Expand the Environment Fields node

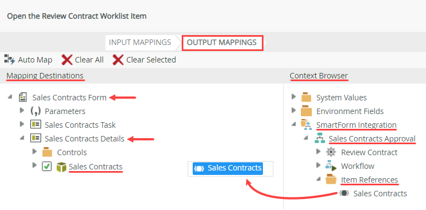click(293, 110)
